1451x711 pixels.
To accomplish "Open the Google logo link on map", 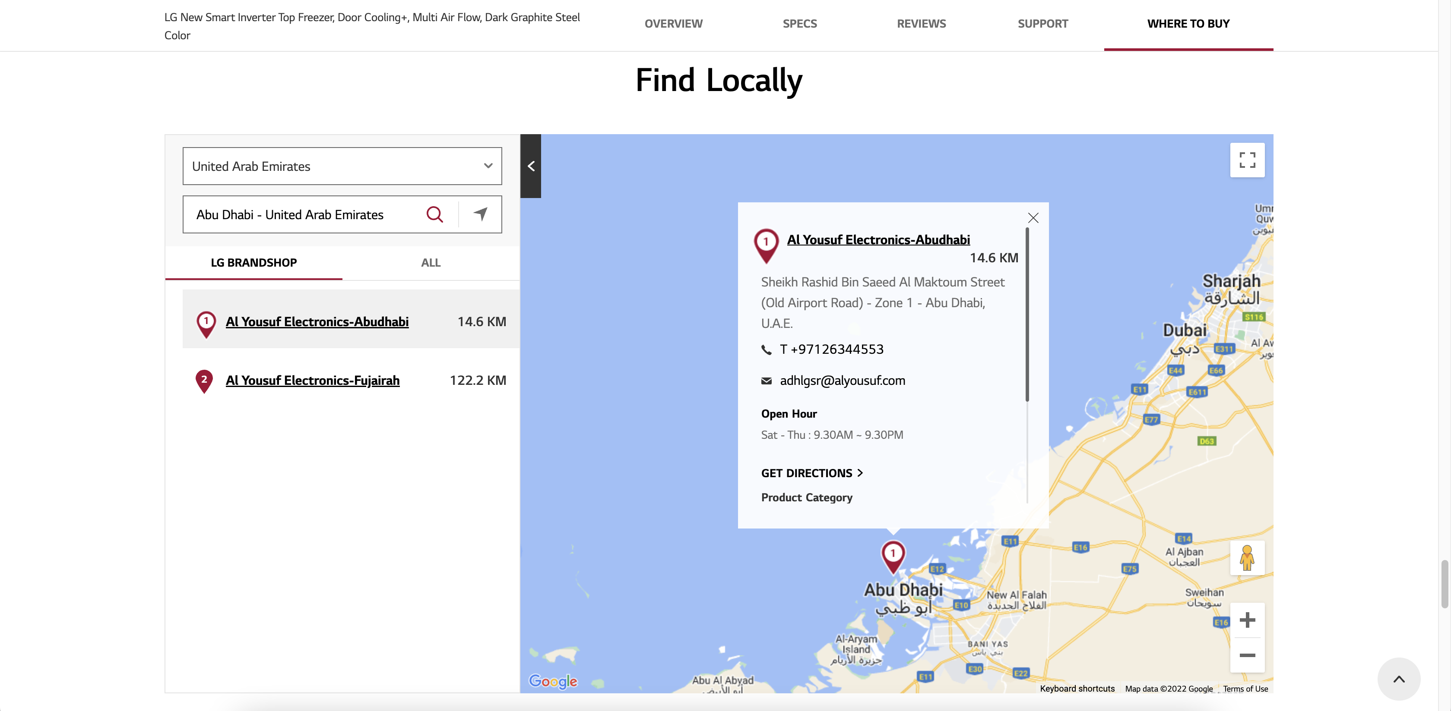I will (x=553, y=681).
